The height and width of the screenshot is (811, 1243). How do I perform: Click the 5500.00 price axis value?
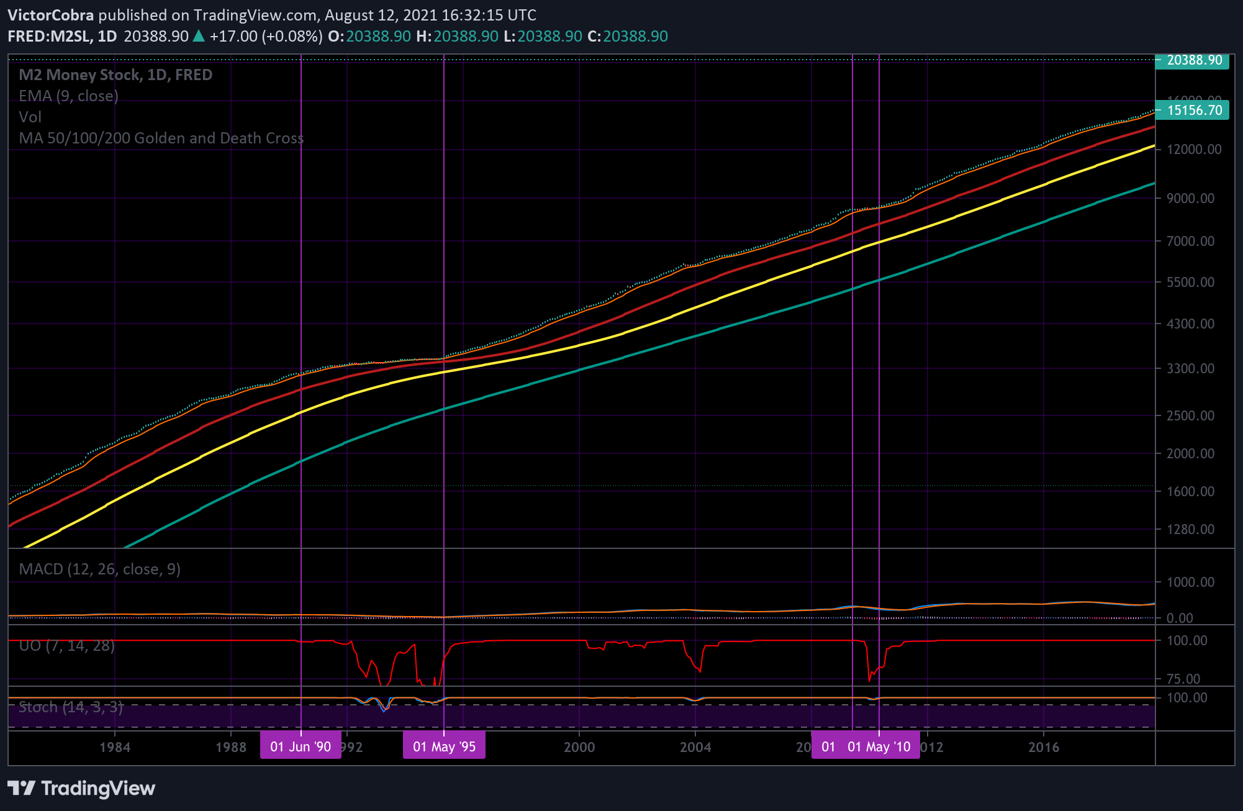tap(1190, 282)
